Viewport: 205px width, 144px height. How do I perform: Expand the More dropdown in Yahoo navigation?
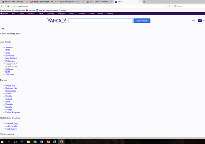[110, 14]
